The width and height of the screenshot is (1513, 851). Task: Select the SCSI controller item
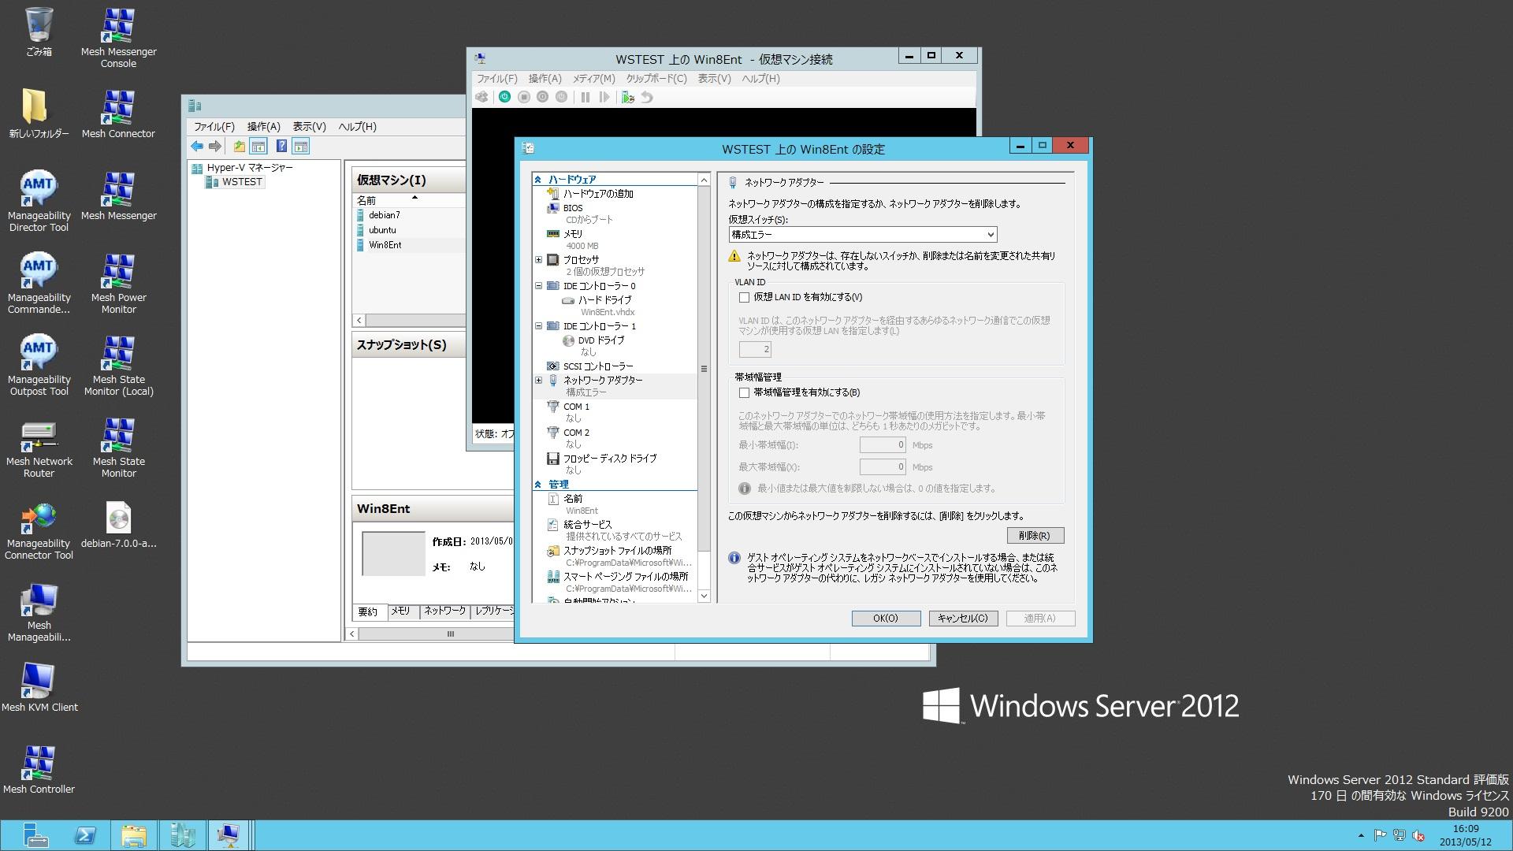597,366
